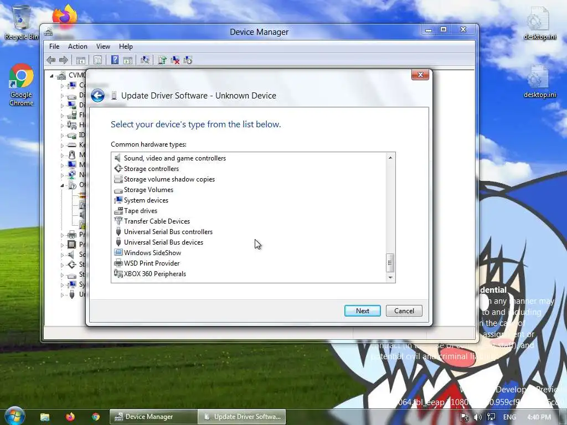Click the blue Help question-mark toolbar icon

coord(115,60)
